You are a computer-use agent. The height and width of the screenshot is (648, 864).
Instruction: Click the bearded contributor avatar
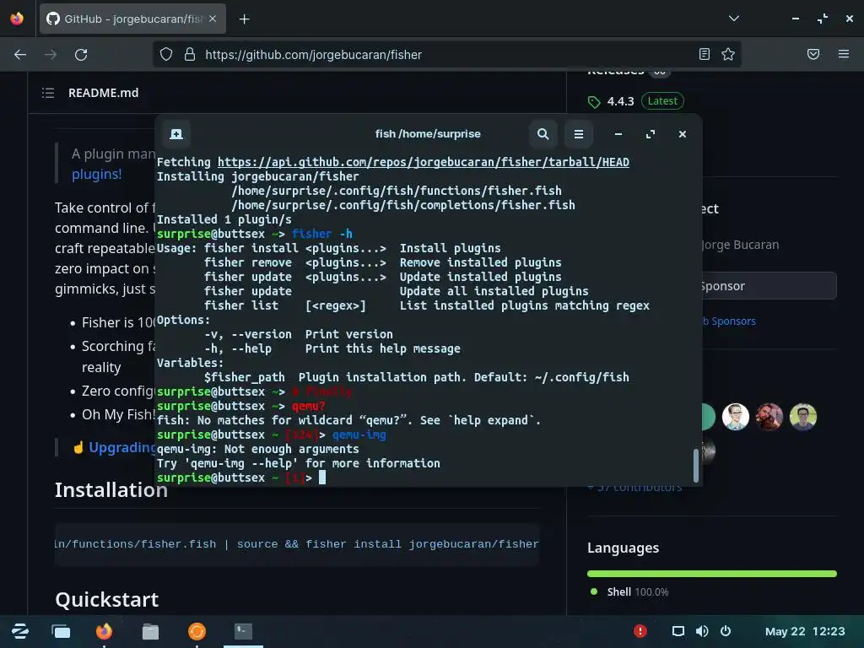pyautogui.click(x=769, y=417)
